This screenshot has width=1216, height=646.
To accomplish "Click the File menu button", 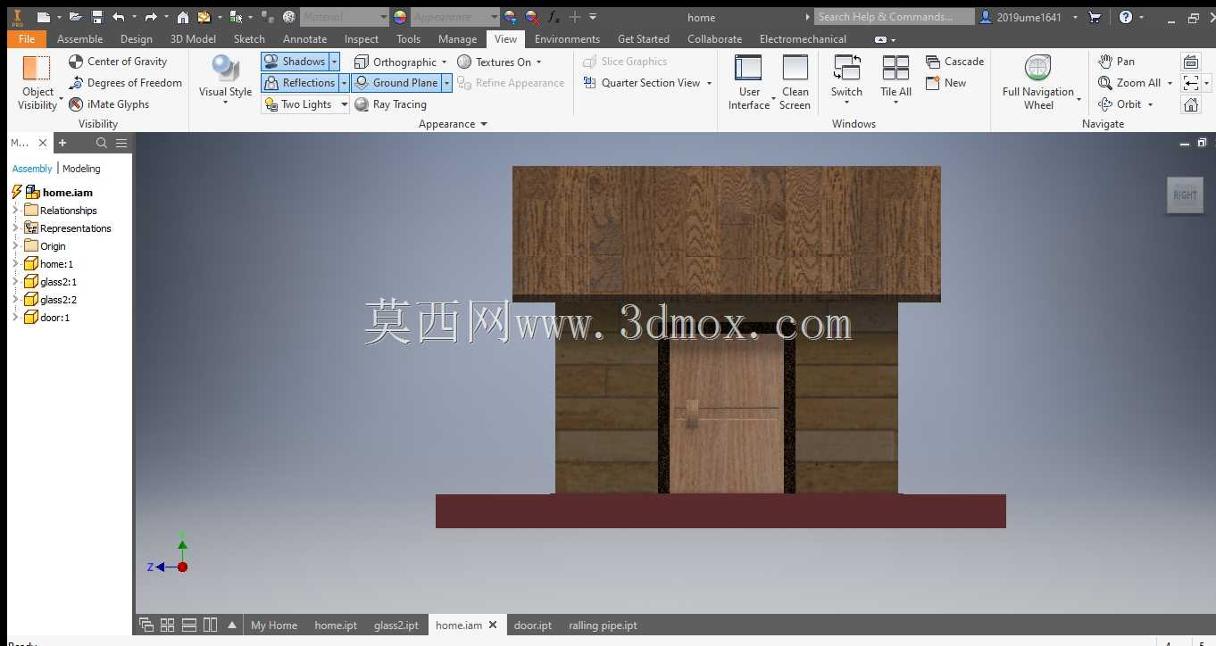I will pyautogui.click(x=27, y=39).
